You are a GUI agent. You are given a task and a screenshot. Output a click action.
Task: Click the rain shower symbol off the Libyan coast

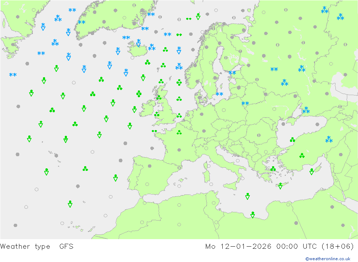click(x=252, y=215)
